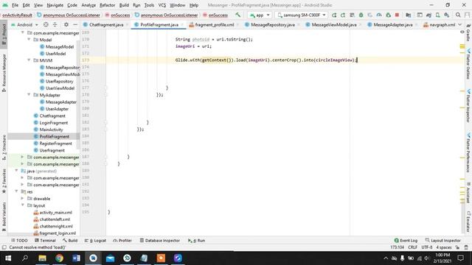
Task: Open the Logcat tool window
Action: [x=95, y=241]
